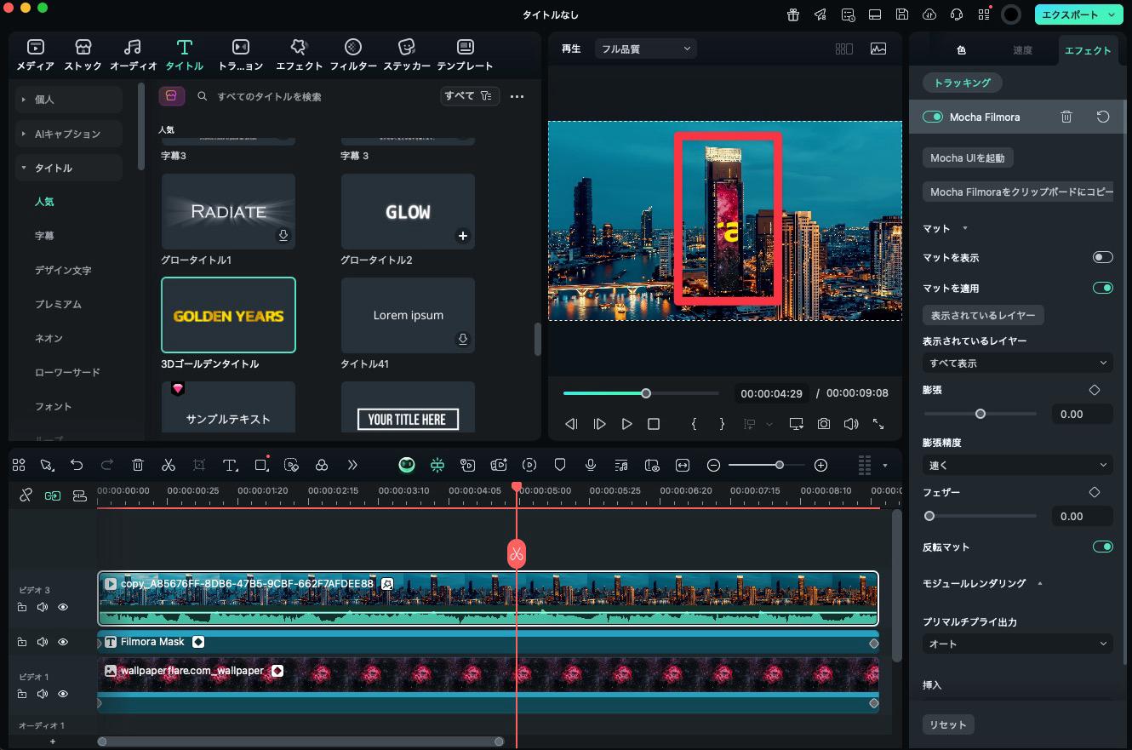Take a snapshot with the camera icon
This screenshot has height=750, width=1132.
[824, 423]
